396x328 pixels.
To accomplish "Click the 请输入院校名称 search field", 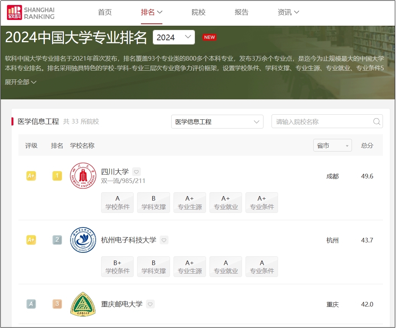I will 322,122.
